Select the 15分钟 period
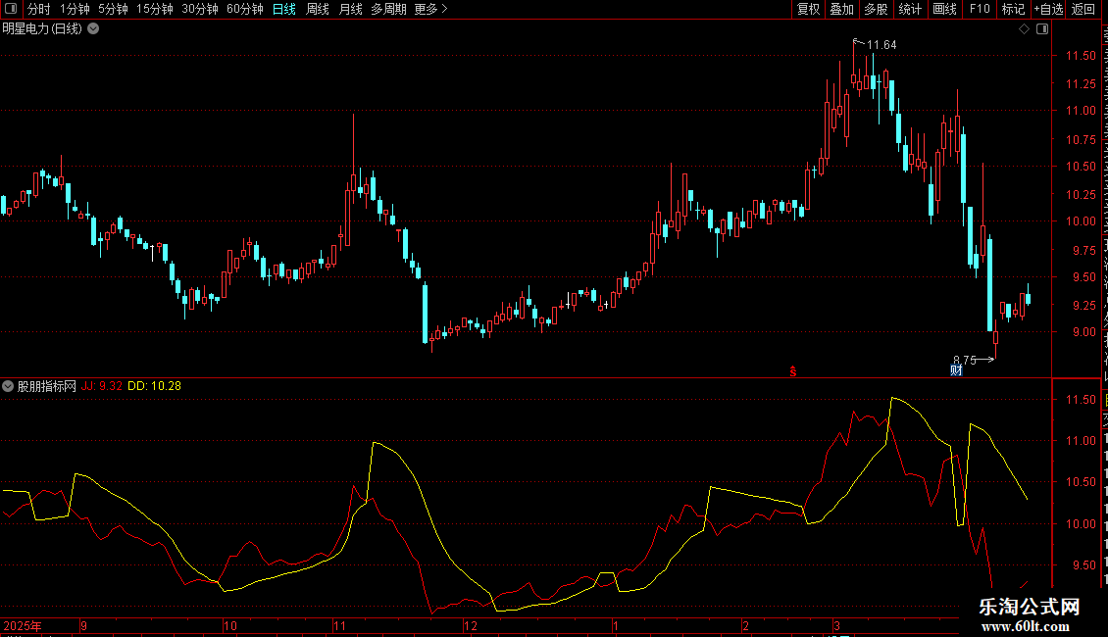Viewport: 1108px width, 637px height. tap(155, 9)
